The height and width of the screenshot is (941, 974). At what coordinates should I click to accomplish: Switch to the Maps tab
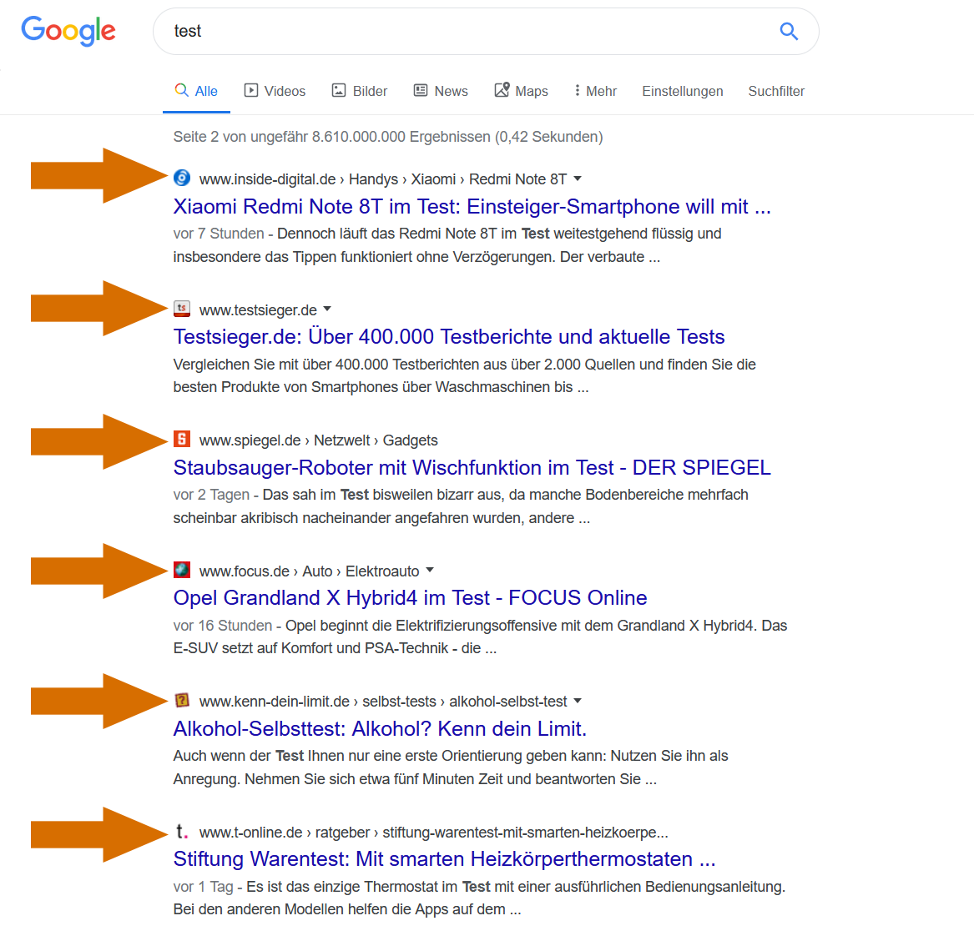[x=521, y=91]
